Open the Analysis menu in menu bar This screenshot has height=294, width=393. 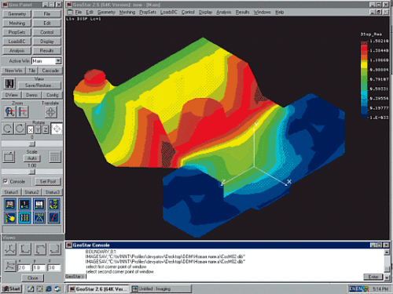click(224, 12)
